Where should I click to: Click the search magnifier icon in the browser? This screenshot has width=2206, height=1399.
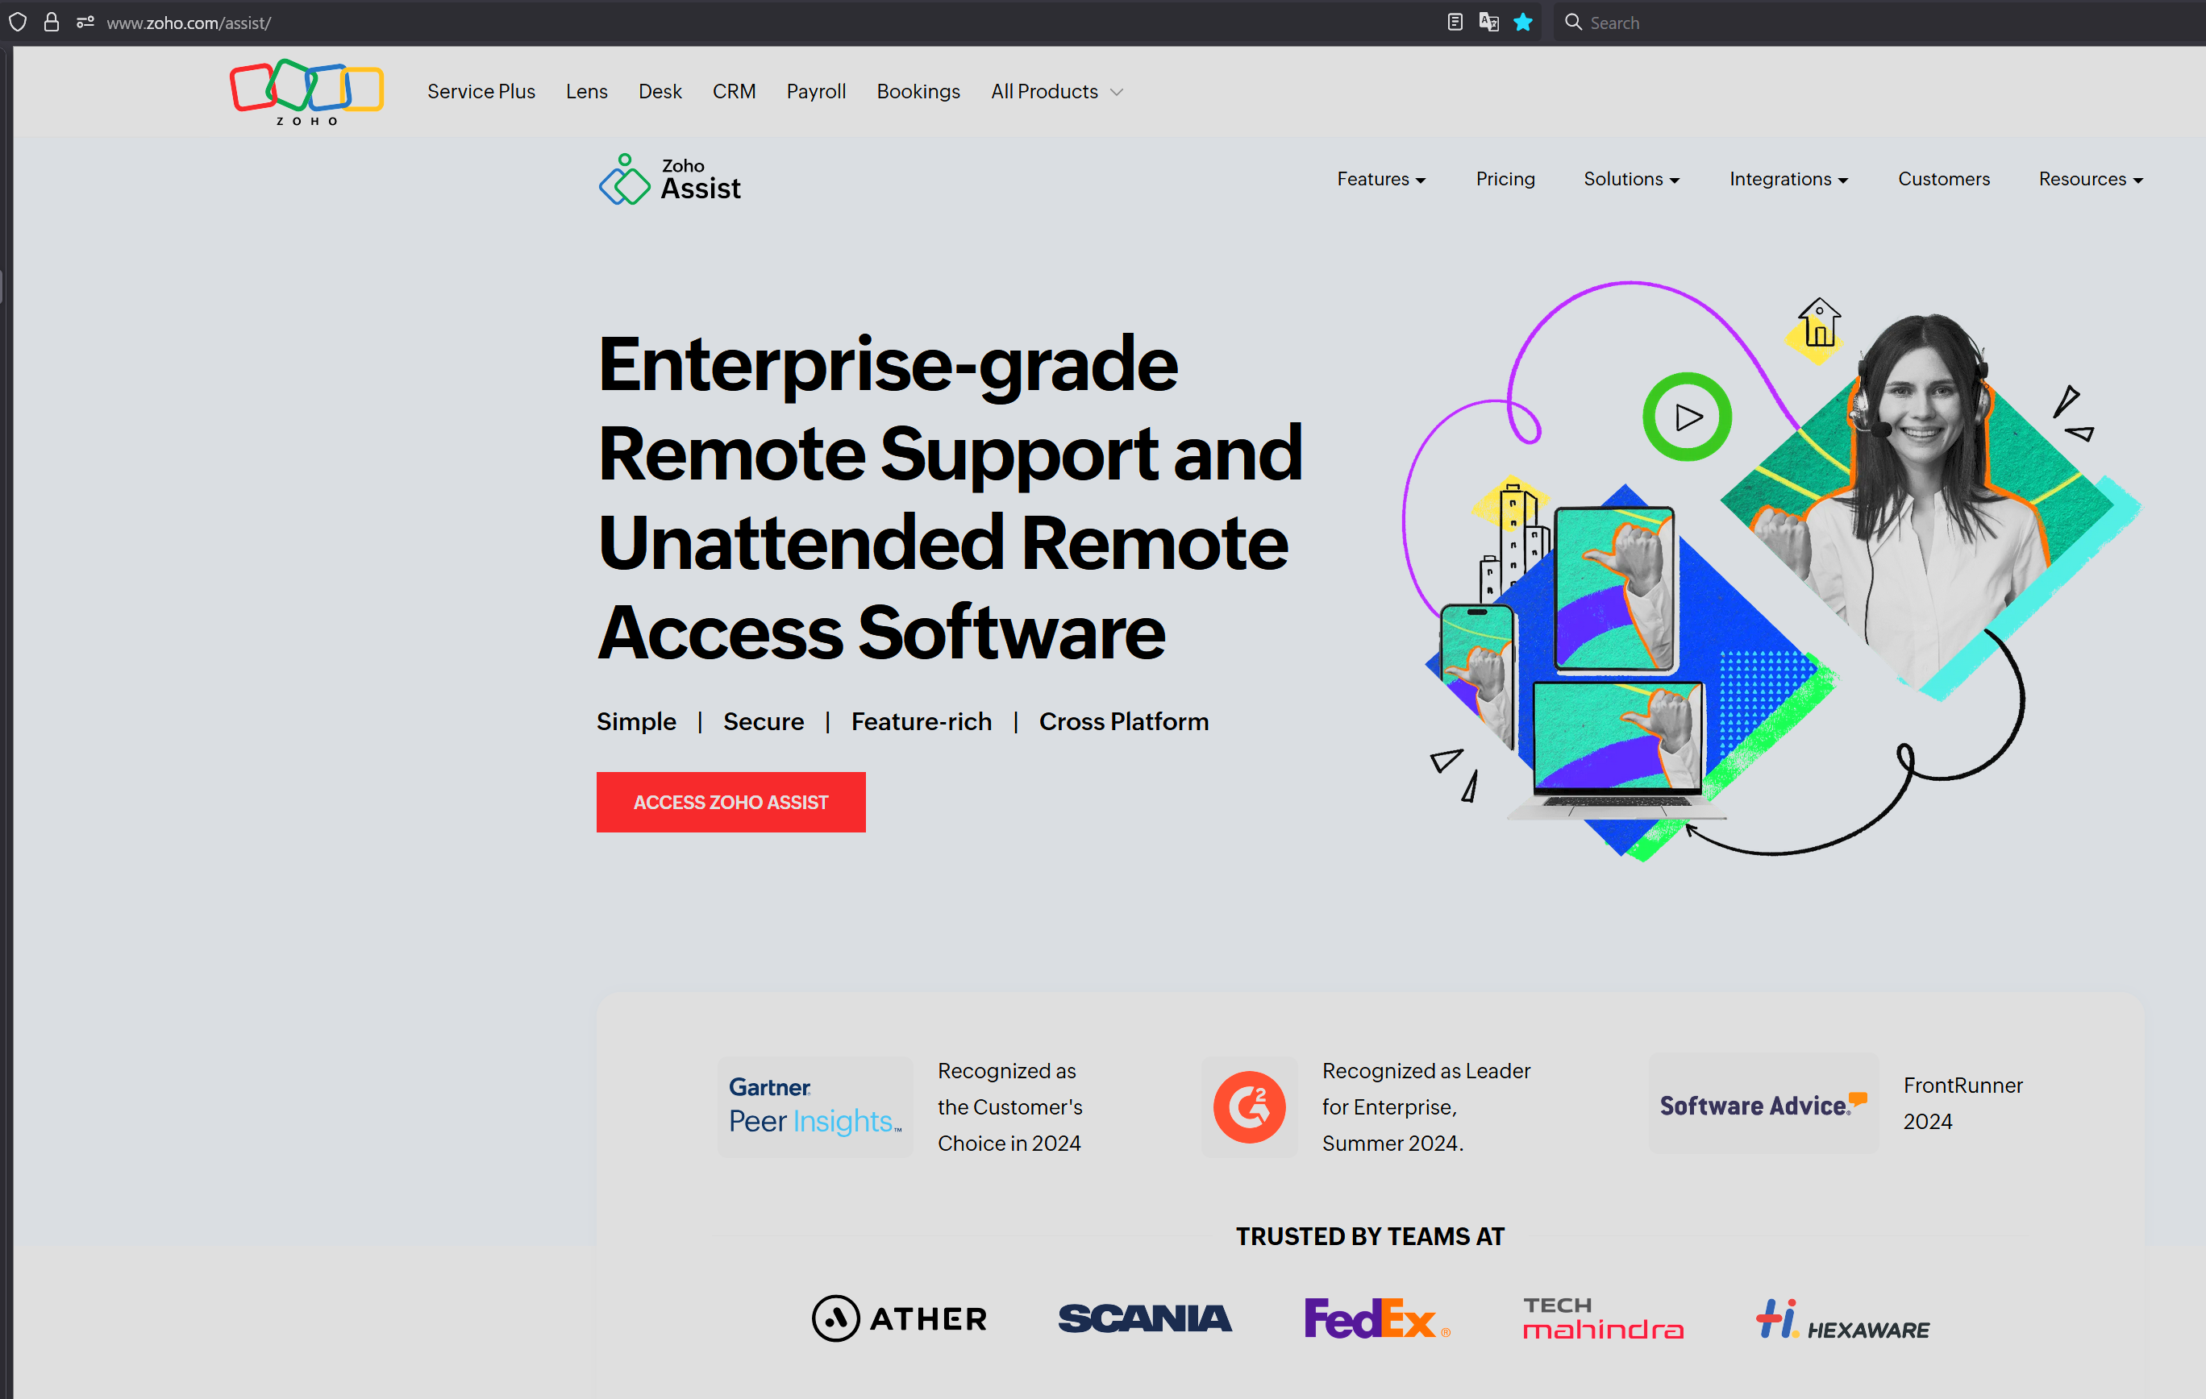click(1573, 22)
